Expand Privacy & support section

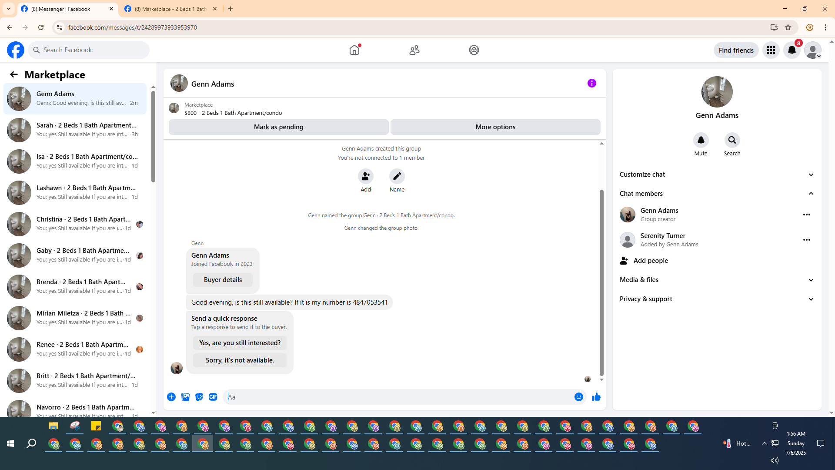[811, 299]
